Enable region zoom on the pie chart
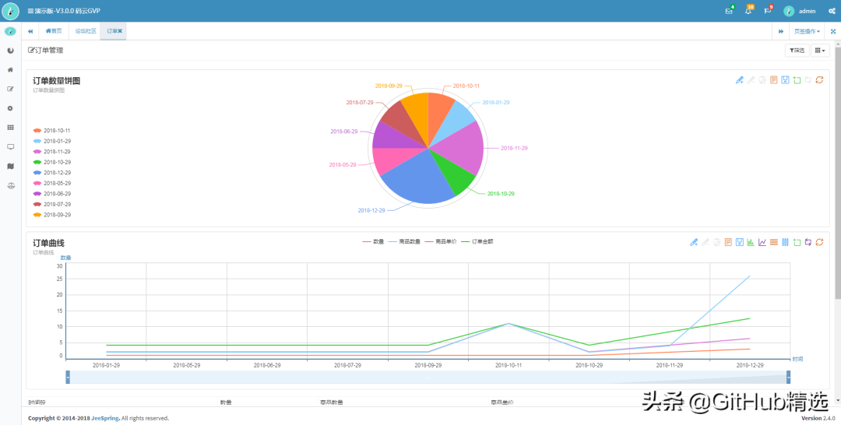Screen dimensions: 841x425 797,80
